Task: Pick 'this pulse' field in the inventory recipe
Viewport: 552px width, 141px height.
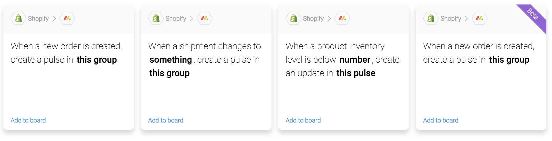Action: 356,73
